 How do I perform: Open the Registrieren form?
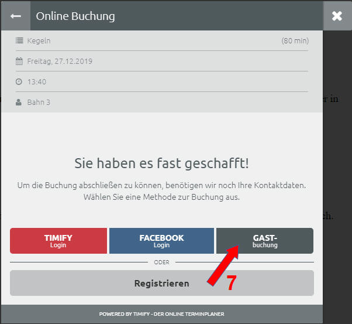click(162, 283)
